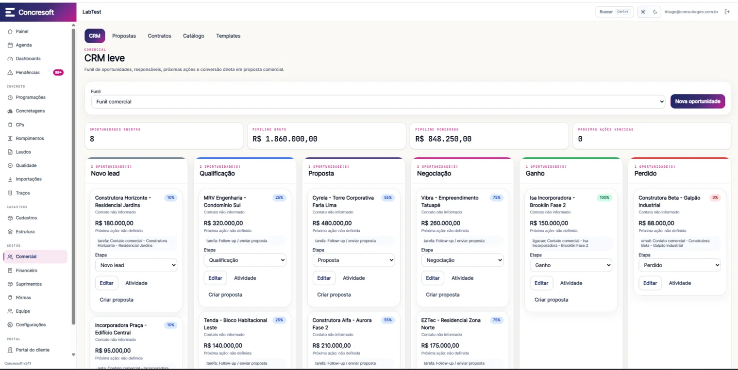Image resolution: width=738 pixels, height=370 pixels.
Task: Click Criar proposta on Vibra card
Action: tap(442, 295)
